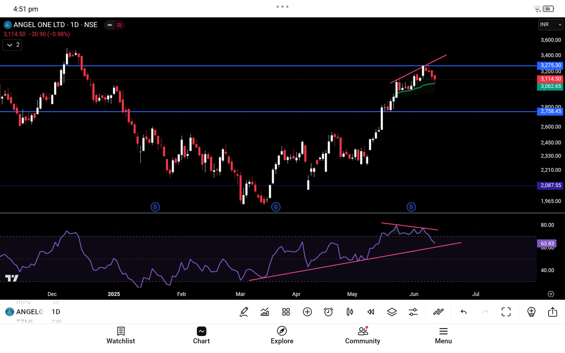This screenshot has width=565, height=353.
Task: Open the drawing tools pencil icon
Action: pyautogui.click(x=244, y=312)
